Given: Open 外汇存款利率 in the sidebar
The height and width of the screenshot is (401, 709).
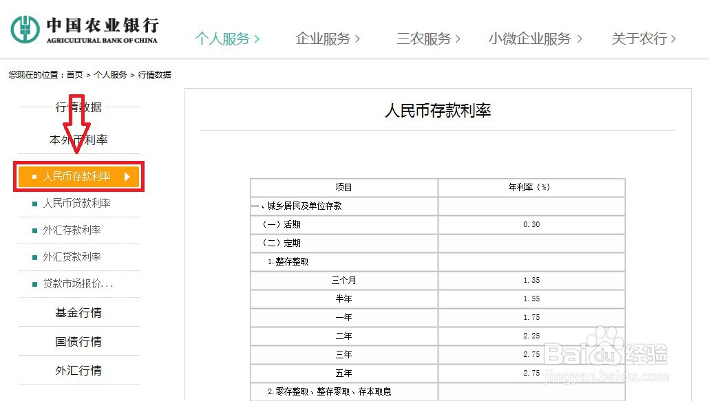Looking at the screenshot, I should [x=72, y=230].
